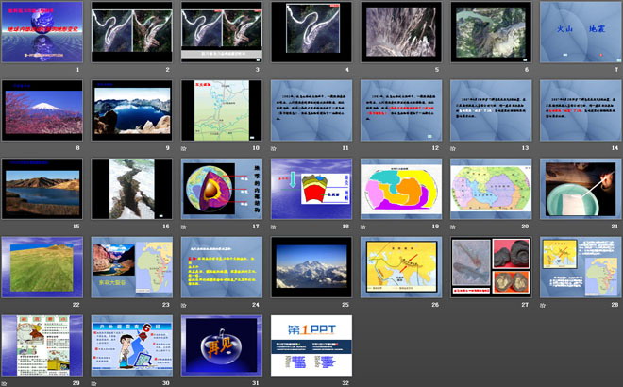Select slide 5 rocky canyon aerial photo
The width and height of the screenshot is (623, 387).
click(400, 31)
